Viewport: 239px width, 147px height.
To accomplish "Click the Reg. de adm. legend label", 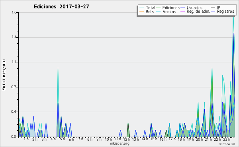I will click(198, 12).
